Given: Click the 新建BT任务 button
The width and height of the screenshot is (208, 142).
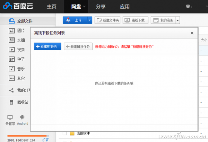Looking at the screenshot, I should coord(47,47).
